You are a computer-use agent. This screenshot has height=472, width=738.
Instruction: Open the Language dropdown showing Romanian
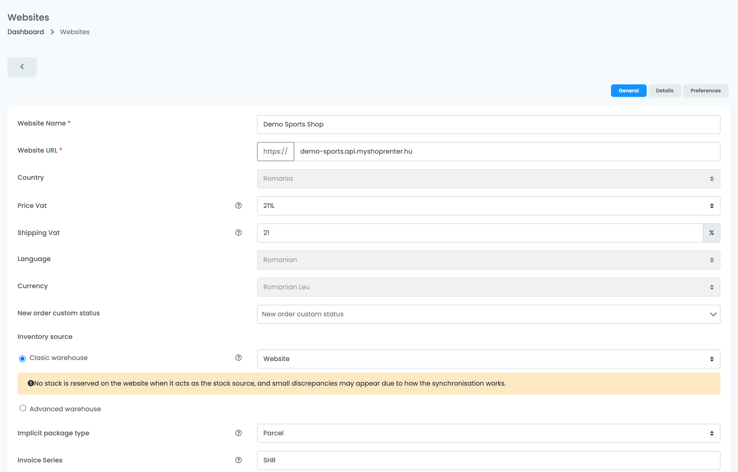point(488,260)
